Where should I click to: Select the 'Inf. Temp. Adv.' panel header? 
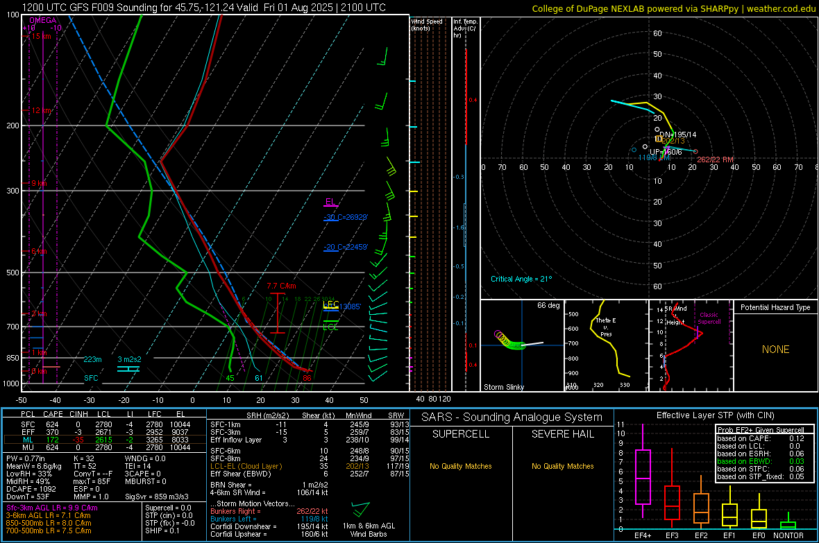465,28
